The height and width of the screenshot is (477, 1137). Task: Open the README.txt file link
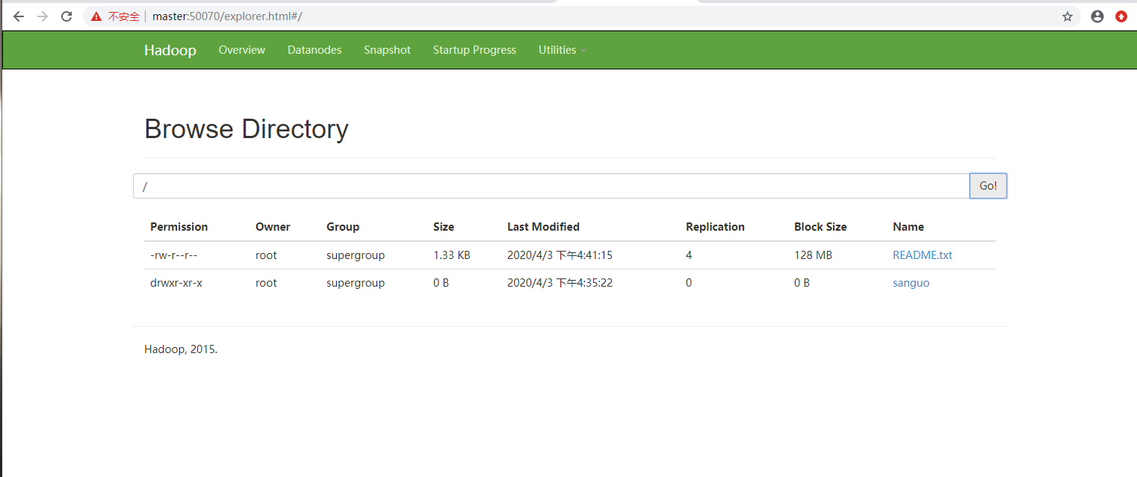(x=923, y=255)
